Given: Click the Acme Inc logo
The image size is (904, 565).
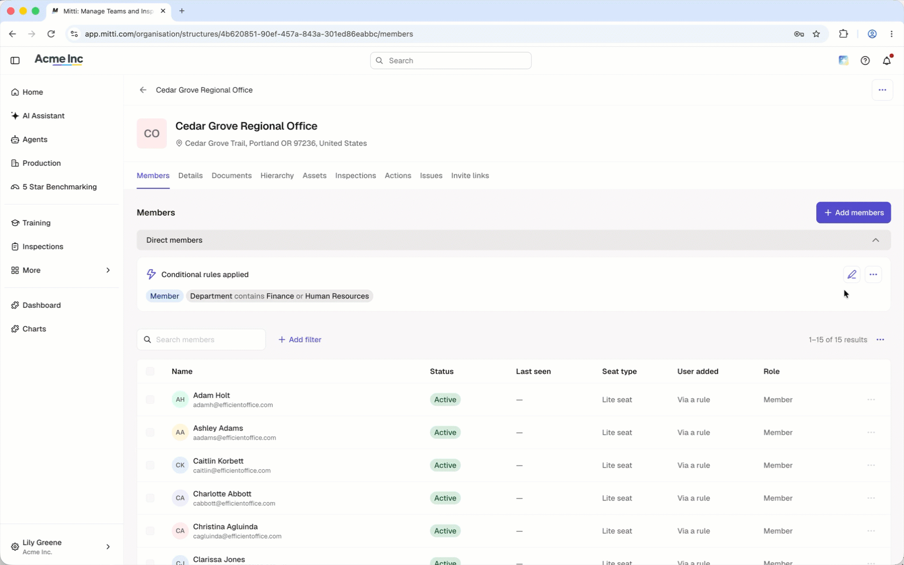Looking at the screenshot, I should [59, 59].
